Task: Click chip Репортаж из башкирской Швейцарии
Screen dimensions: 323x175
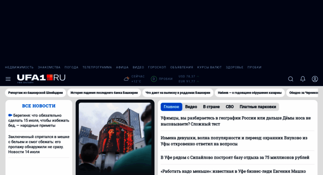Action: click(35, 93)
